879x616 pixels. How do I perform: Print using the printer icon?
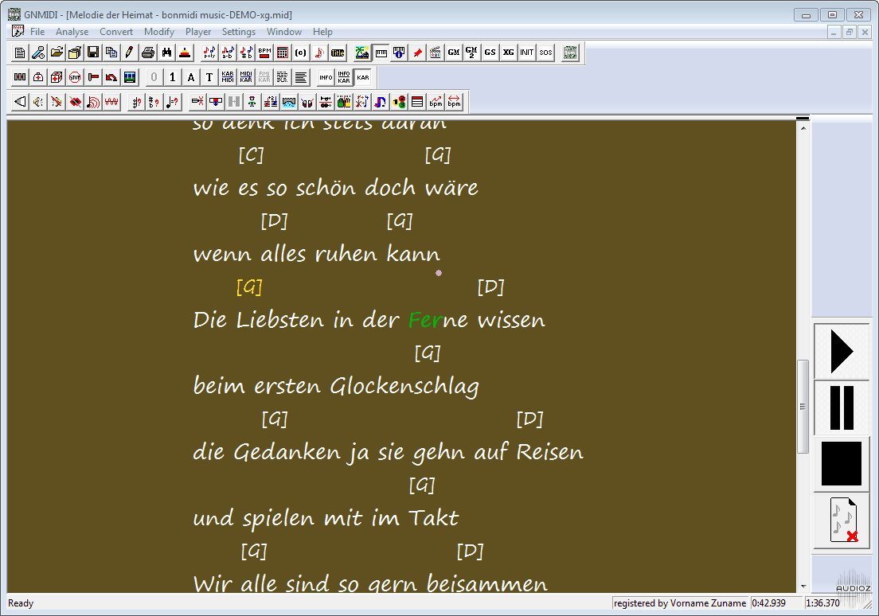pyautogui.click(x=148, y=53)
